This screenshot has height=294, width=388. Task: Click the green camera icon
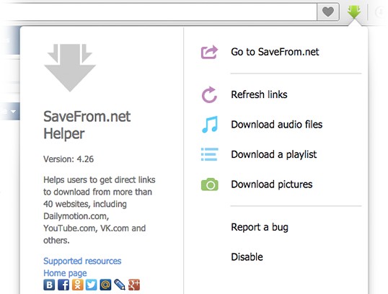(210, 184)
